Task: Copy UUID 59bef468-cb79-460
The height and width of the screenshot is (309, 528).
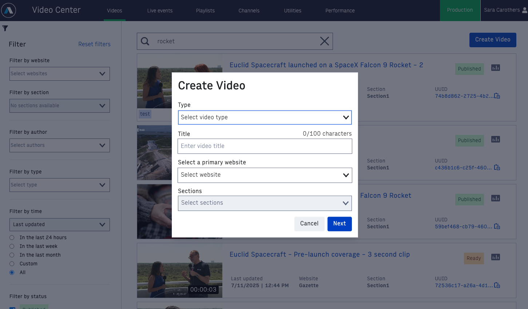Action: (x=497, y=226)
